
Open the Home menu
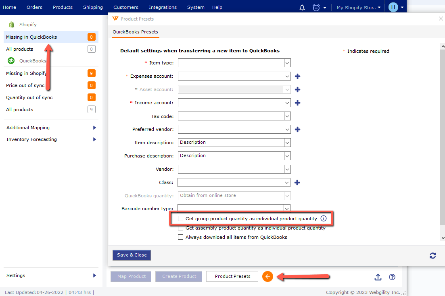pos(9,7)
